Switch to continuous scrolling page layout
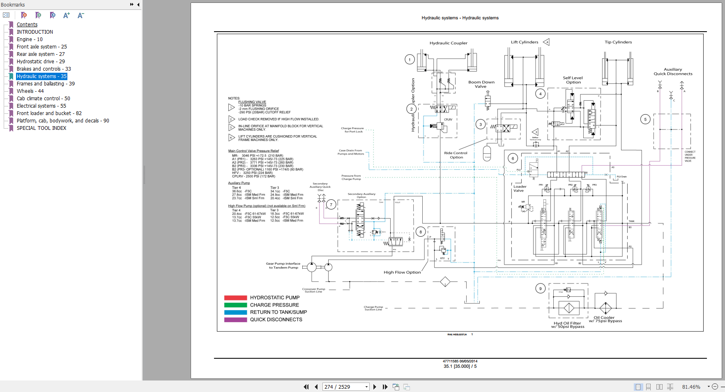 coord(649,387)
